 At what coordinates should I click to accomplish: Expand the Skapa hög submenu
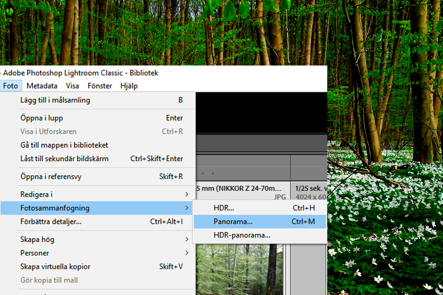click(x=37, y=240)
